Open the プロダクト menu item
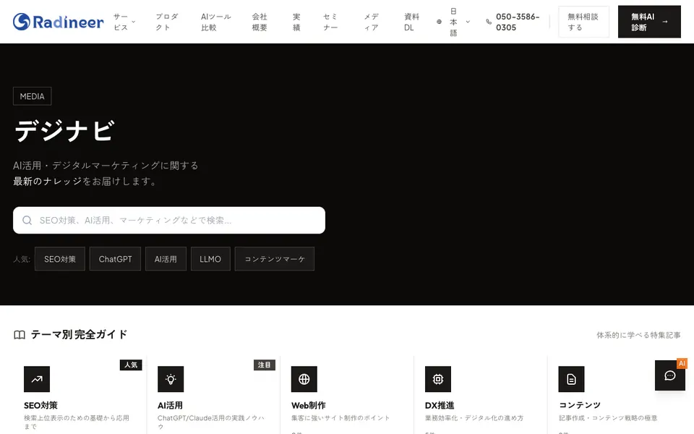 (167, 22)
